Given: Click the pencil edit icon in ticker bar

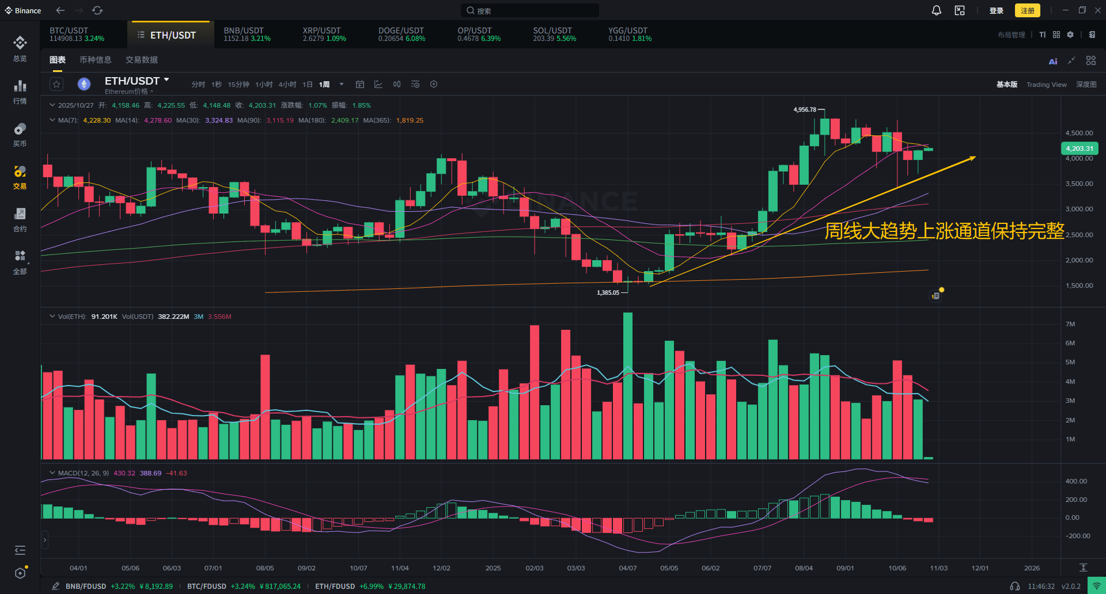Looking at the screenshot, I should coord(55,586).
